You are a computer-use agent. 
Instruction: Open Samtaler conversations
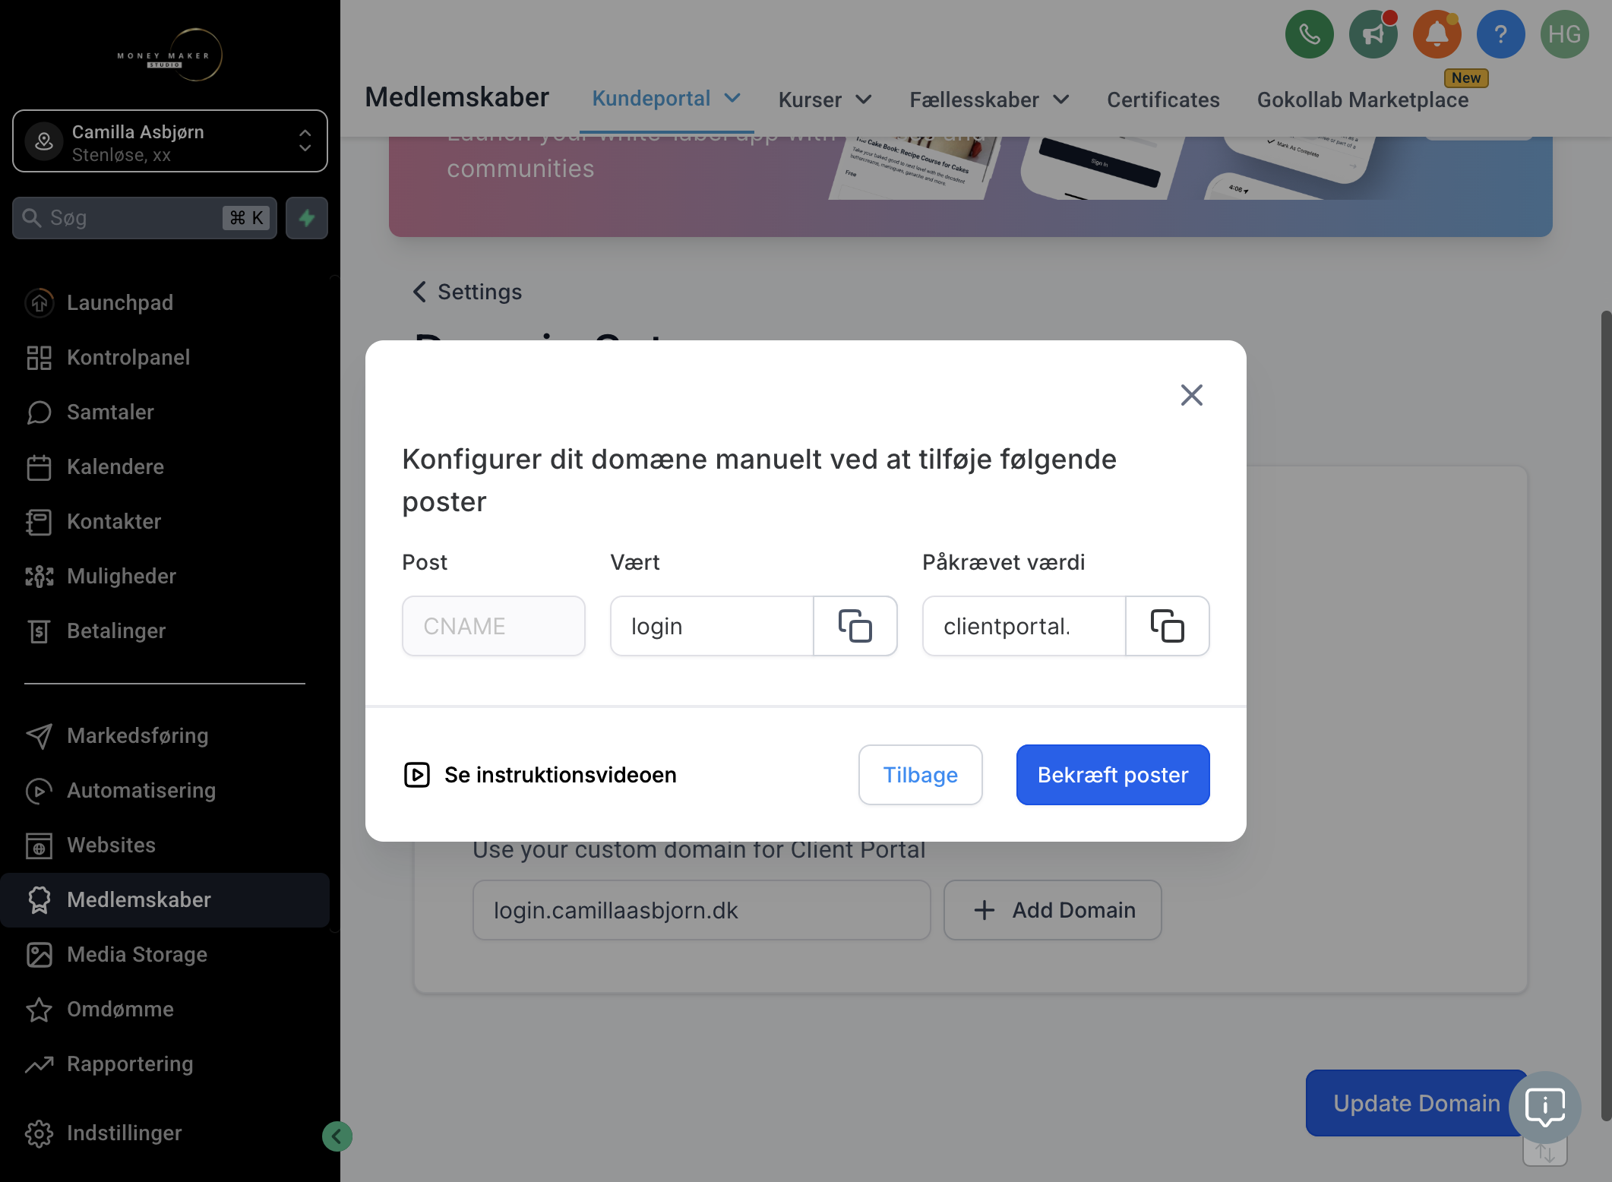(165, 412)
